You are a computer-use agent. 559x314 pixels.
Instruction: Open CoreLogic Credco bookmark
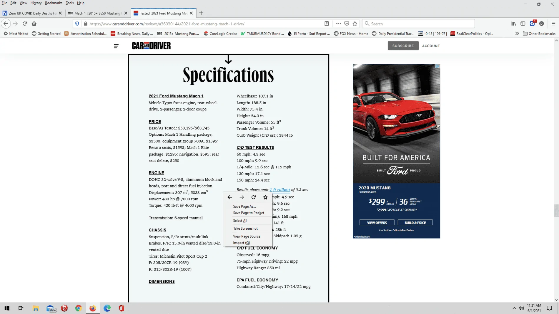click(220, 33)
